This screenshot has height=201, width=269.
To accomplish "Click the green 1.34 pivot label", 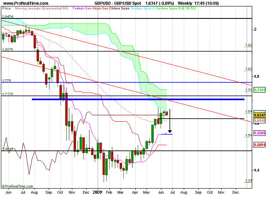I will click(248, 180).
